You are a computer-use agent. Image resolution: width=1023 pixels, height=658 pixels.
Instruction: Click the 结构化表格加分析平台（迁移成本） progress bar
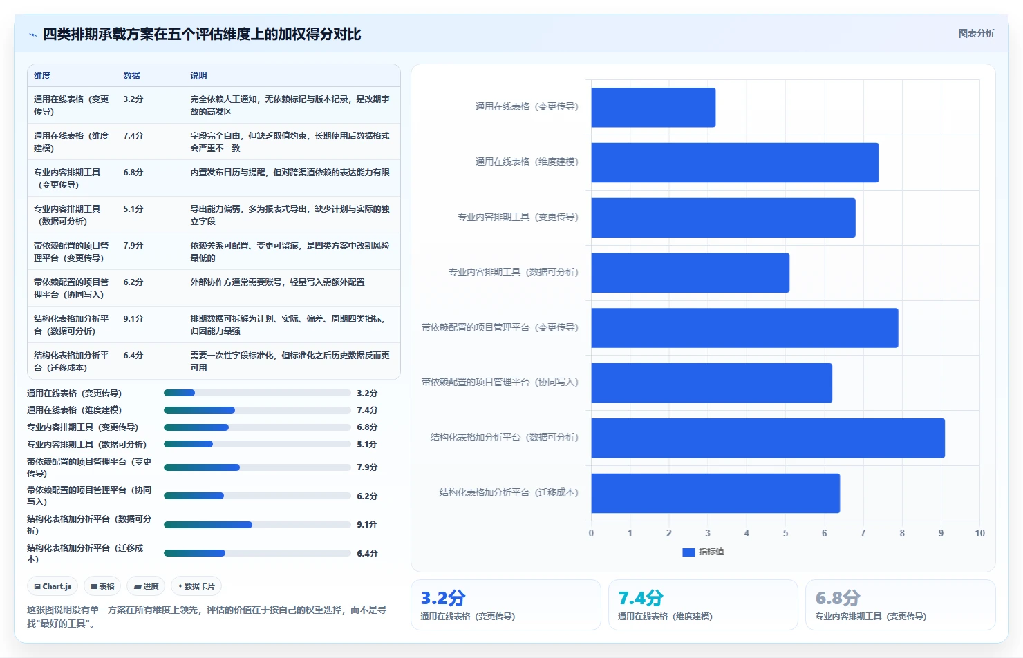[x=257, y=553]
